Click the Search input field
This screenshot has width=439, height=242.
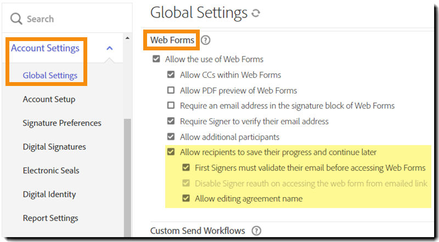(x=66, y=19)
